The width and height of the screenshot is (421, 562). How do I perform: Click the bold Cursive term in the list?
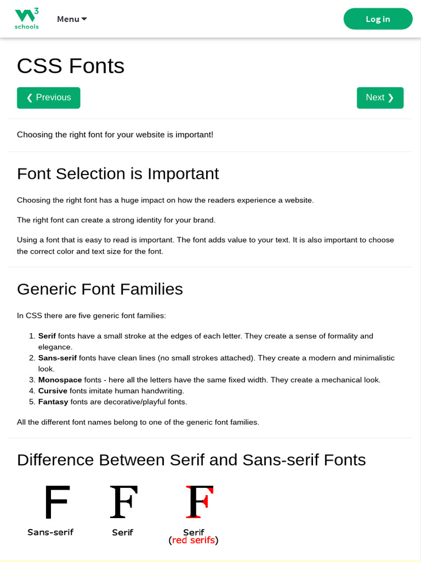[x=53, y=391]
